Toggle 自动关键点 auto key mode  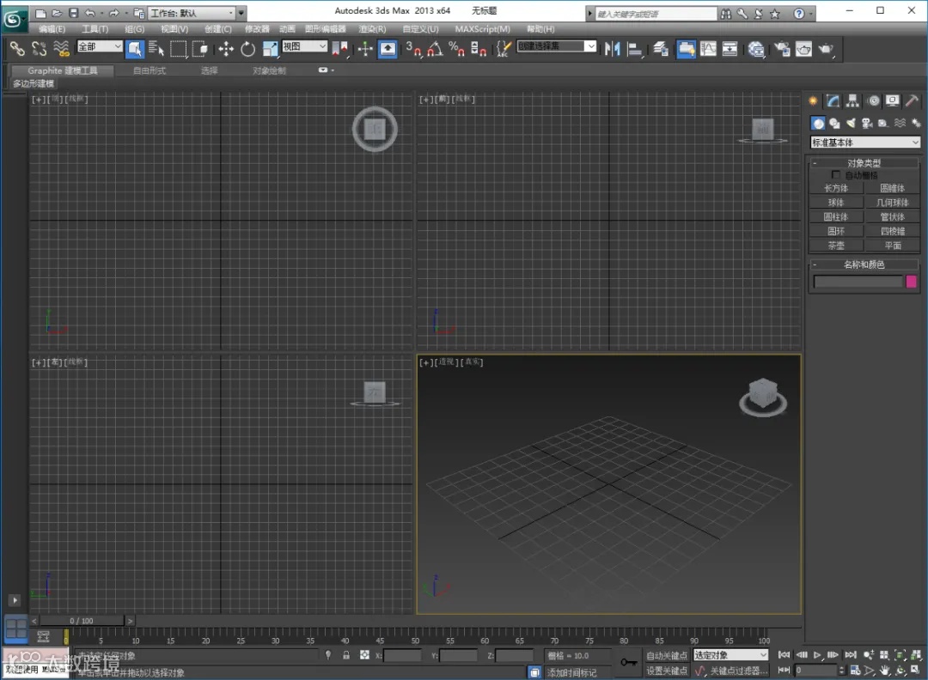point(667,656)
